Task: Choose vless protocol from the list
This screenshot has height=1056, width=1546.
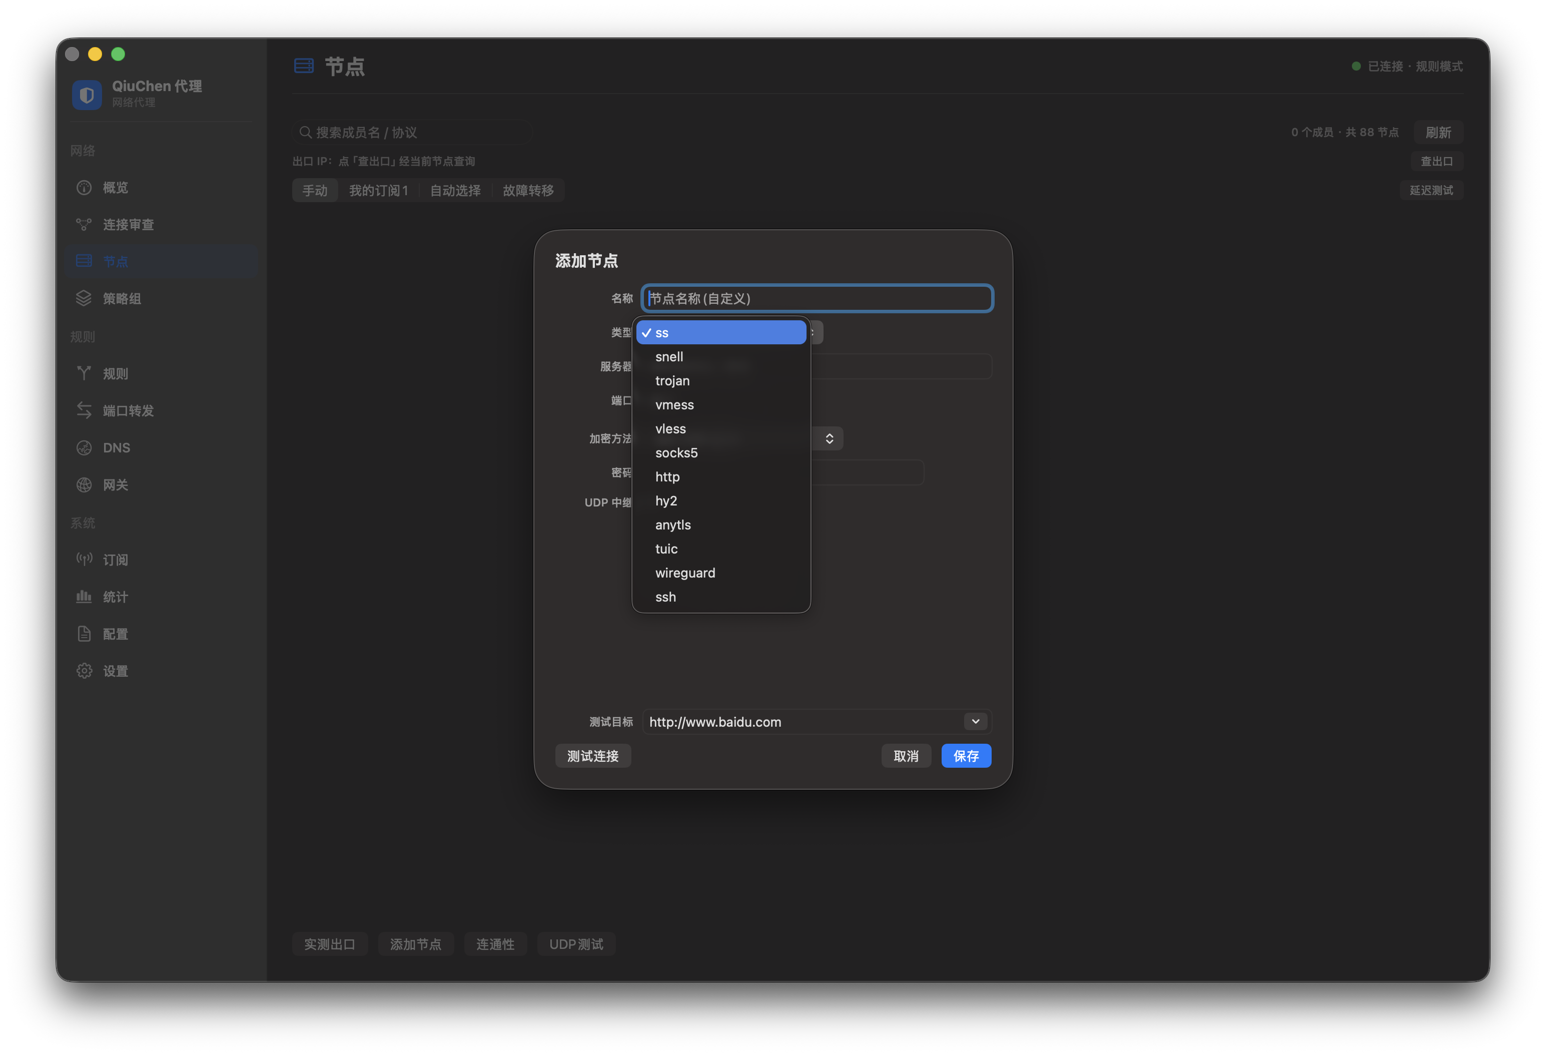Action: pos(721,428)
